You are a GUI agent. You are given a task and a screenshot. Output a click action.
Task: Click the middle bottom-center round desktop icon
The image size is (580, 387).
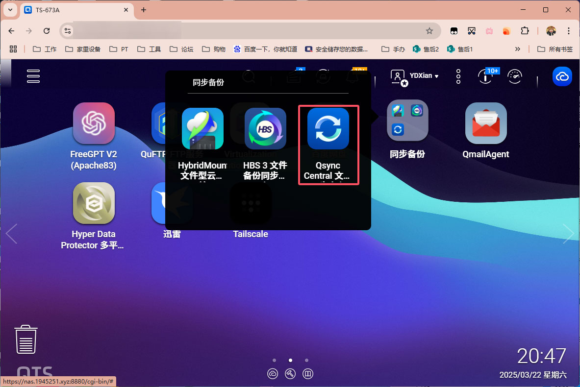[290, 374]
